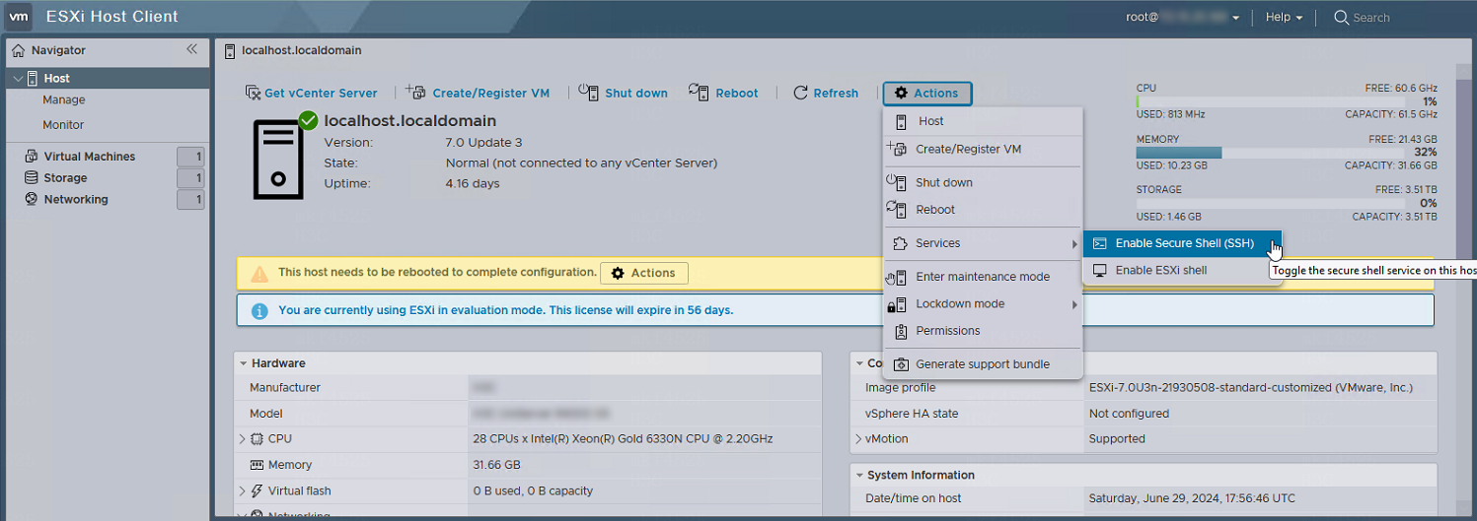The width and height of the screenshot is (1477, 521).
Task: Select Enable Secure Shell (SSH)
Action: pyautogui.click(x=1182, y=243)
